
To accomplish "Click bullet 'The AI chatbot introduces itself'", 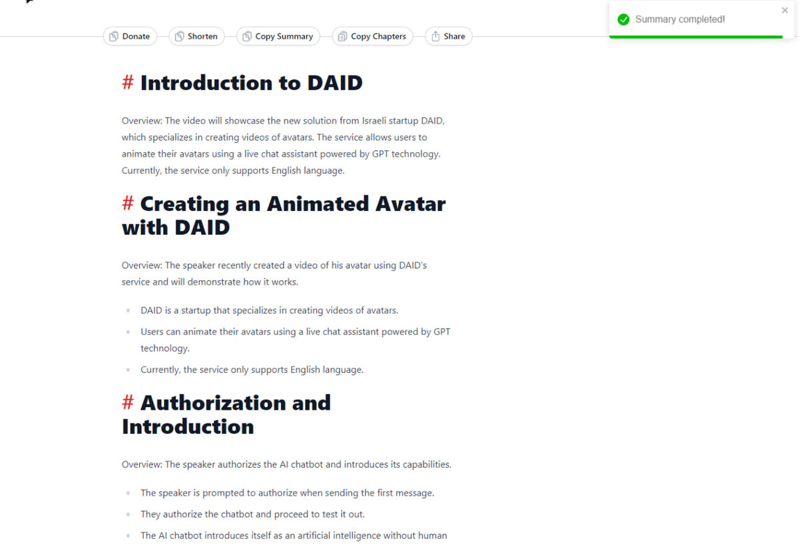I will [294, 536].
